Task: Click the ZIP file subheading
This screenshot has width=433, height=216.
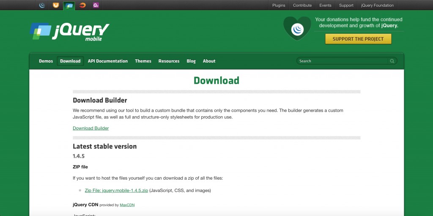Action: (80, 167)
